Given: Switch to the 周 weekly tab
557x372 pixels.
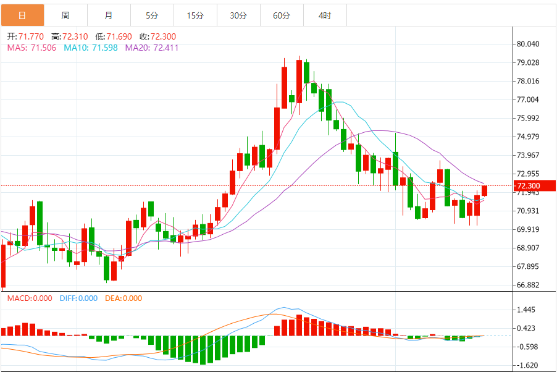Looking at the screenshot, I should pos(65,15).
